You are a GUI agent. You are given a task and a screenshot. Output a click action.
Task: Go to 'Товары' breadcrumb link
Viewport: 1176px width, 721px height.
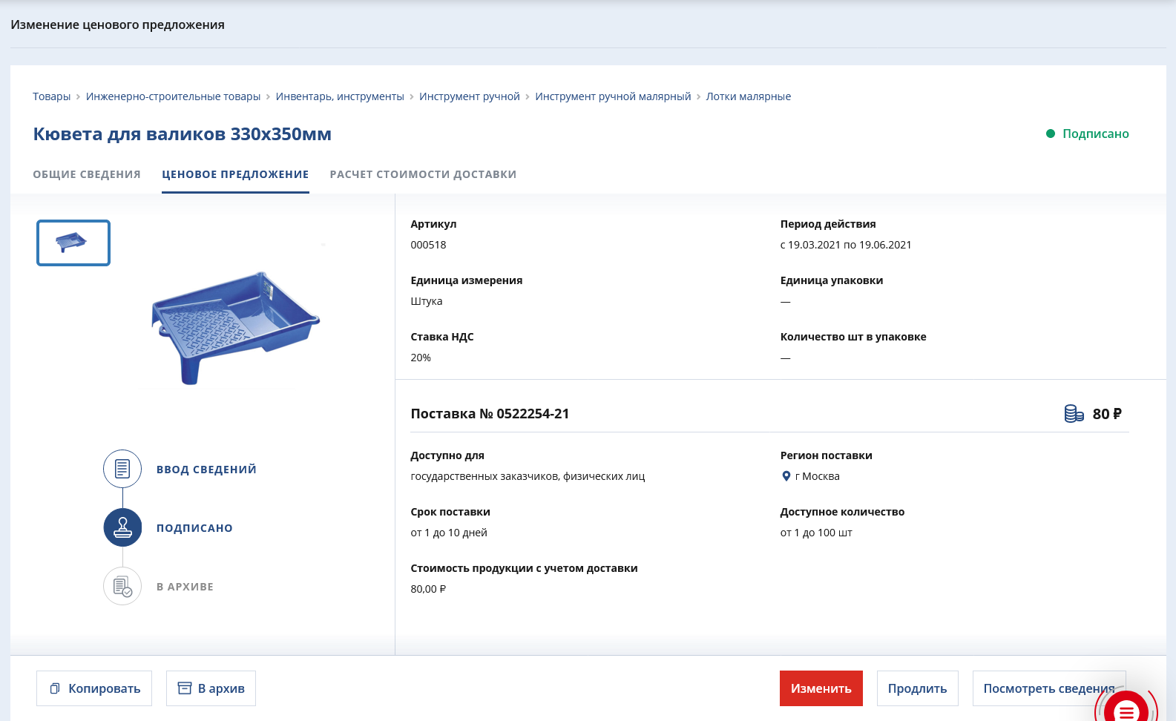[52, 96]
